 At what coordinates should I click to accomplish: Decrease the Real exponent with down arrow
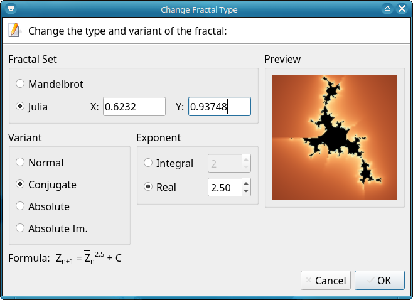(246, 191)
